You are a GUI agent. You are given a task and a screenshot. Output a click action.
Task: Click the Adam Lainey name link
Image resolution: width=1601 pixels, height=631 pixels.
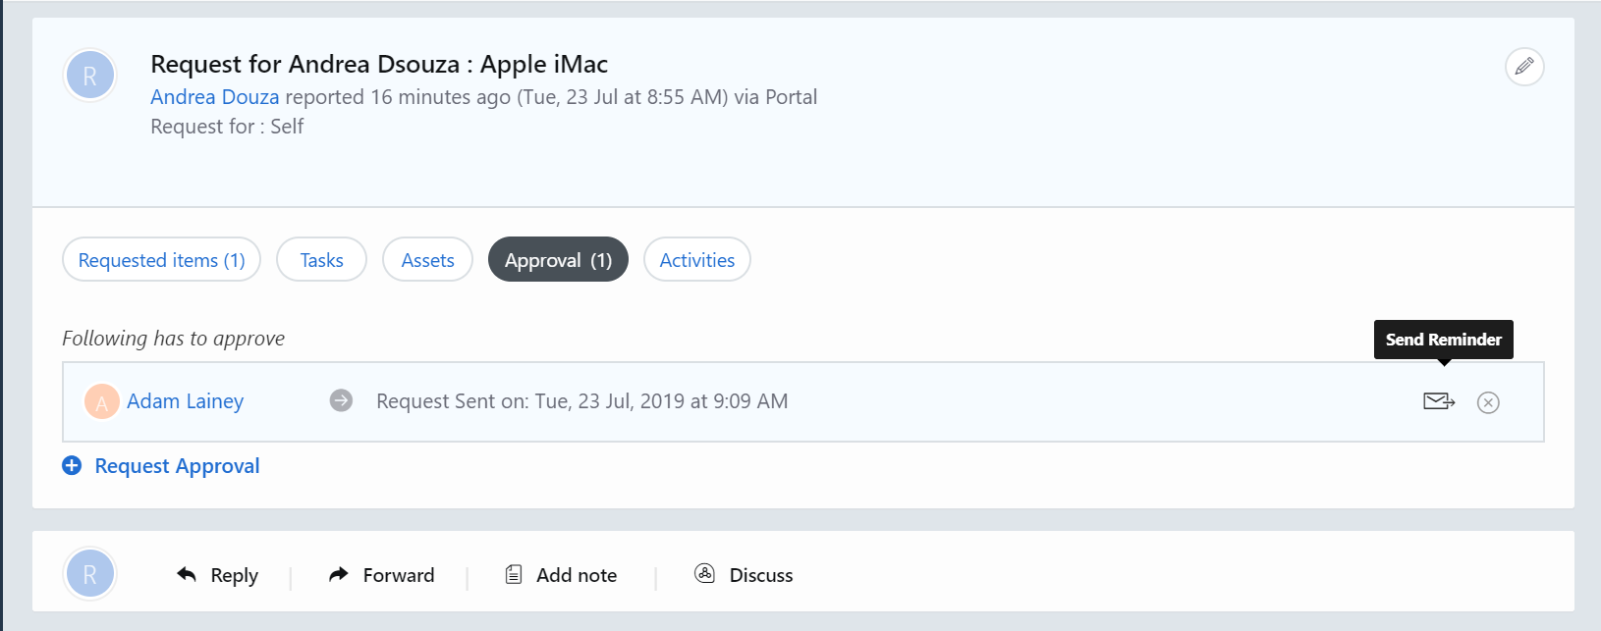[x=185, y=400]
